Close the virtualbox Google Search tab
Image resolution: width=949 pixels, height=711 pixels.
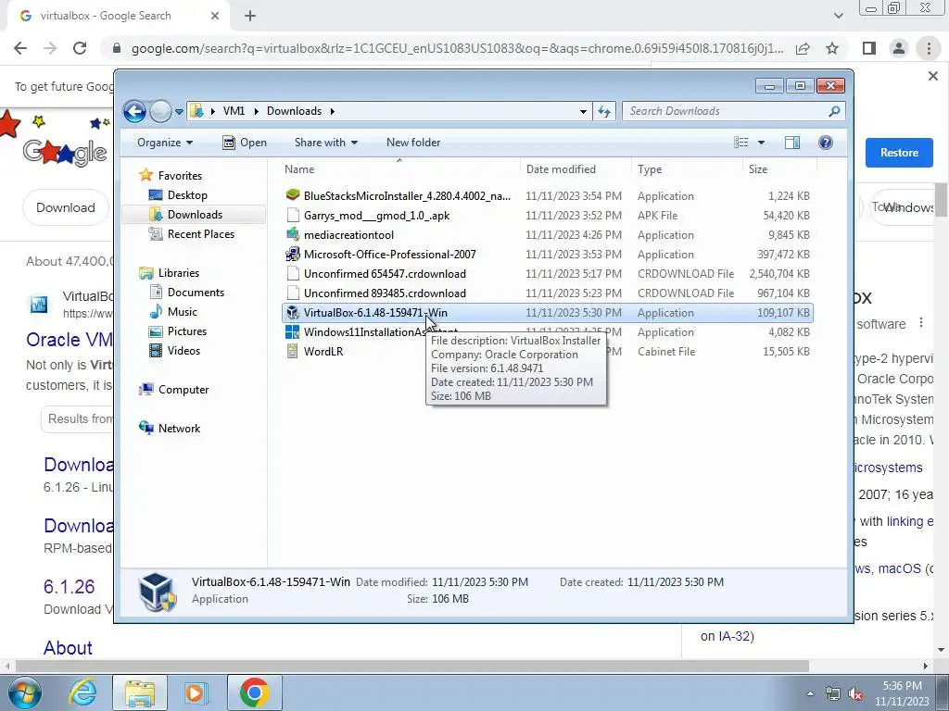tap(215, 17)
